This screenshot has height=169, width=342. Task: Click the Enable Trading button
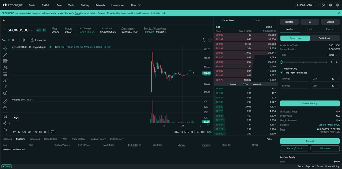(310, 103)
